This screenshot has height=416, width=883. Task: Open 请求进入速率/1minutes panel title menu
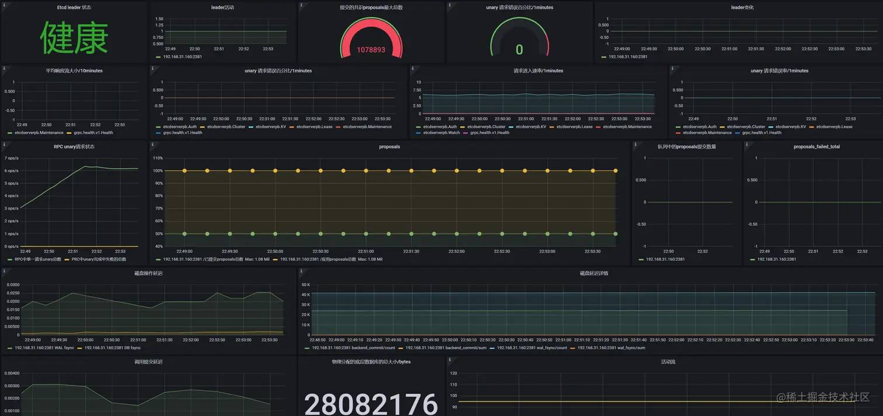(x=538, y=71)
